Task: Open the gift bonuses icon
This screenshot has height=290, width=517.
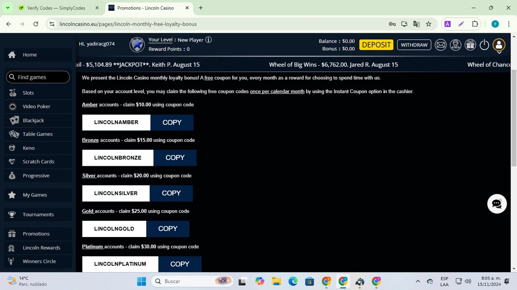Action: (x=470, y=45)
